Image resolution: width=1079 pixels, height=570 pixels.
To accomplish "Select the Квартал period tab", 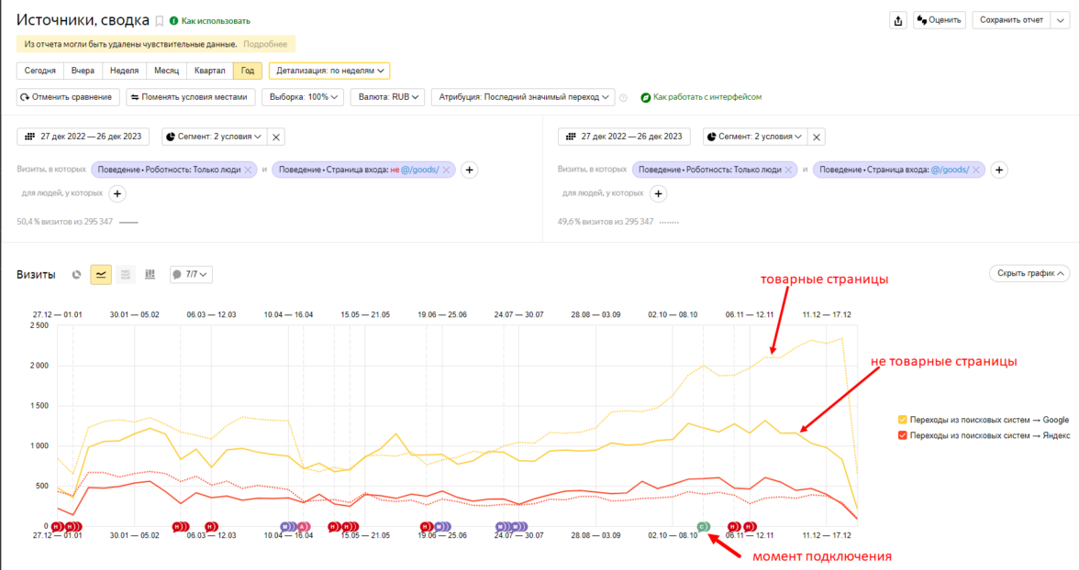I will pyautogui.click(x=209, y=71).
